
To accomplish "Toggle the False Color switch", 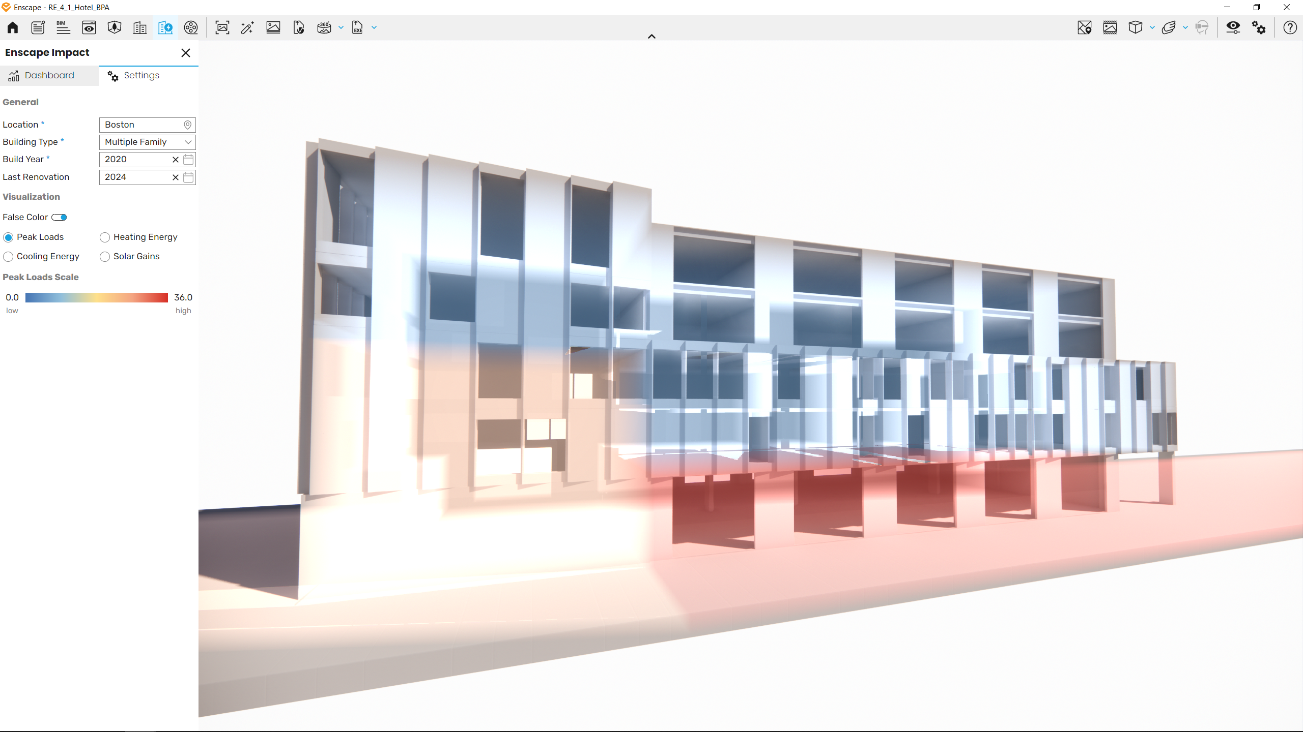I will coord(60,218).
